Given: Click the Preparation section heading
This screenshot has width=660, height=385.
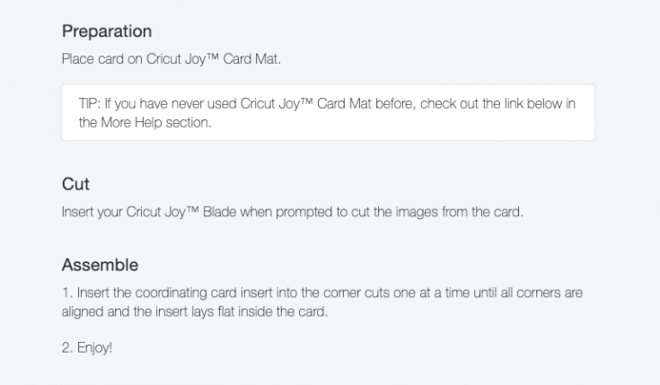Looking at the screenshot, I should (x=107, y=31).
